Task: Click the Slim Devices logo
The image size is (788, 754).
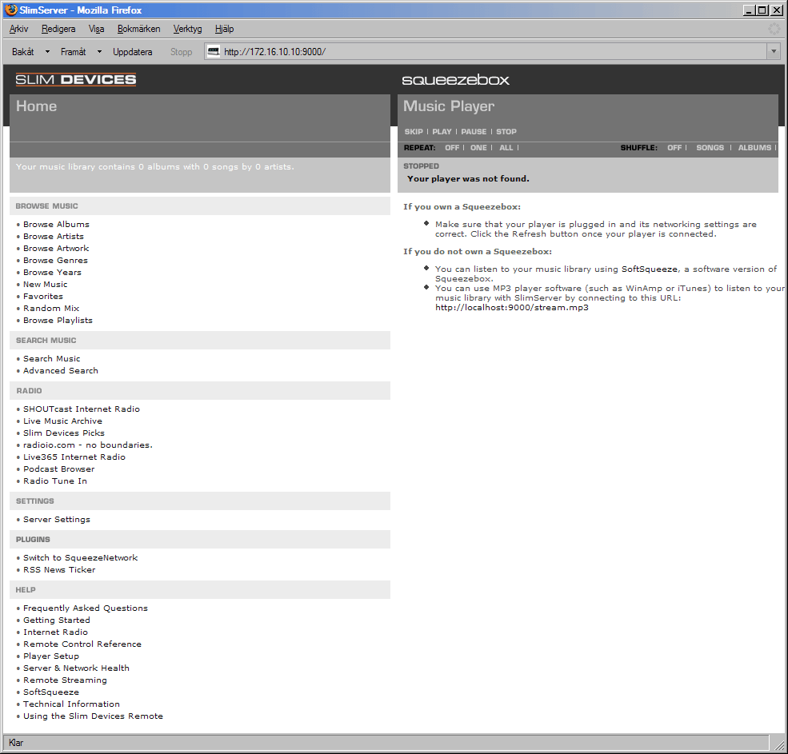Action: (75, 79)
